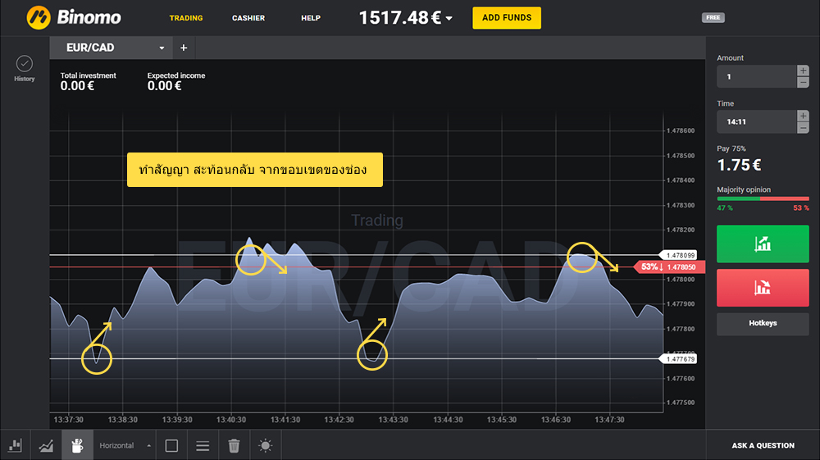The width and height of the screenshot is (820, 460).
Task: Open the indicators line chart icon
Action: pyautogui.click(x=46, y=445)
